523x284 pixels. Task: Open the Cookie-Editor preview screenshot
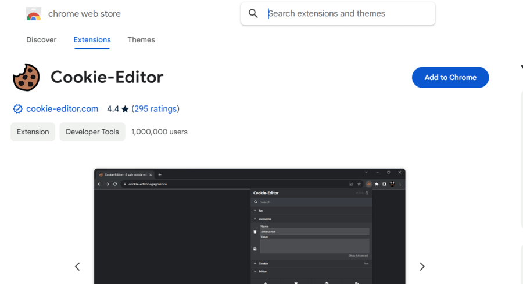point(249,226)
